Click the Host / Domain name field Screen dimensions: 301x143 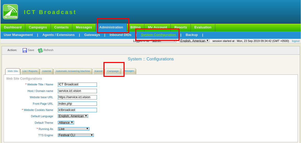77,91
